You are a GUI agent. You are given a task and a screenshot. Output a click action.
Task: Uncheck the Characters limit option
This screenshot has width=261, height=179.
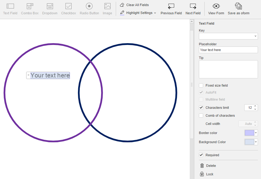[x=201, y=108]
